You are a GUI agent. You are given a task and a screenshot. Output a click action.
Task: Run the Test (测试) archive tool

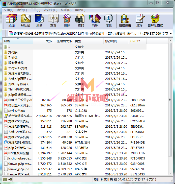coord(39,18)
